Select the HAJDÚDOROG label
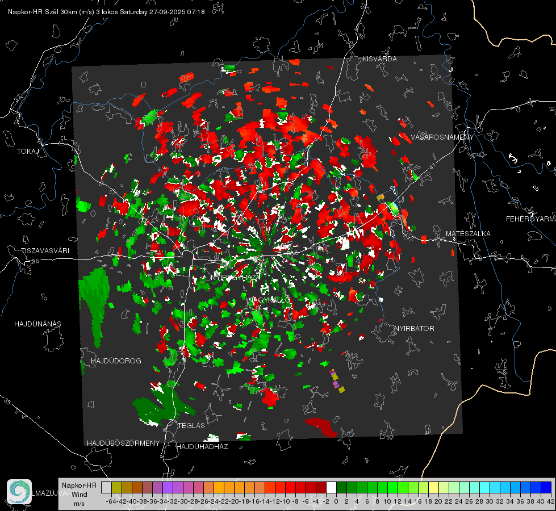This screenshot has width=556, height=511. [116, 361]
